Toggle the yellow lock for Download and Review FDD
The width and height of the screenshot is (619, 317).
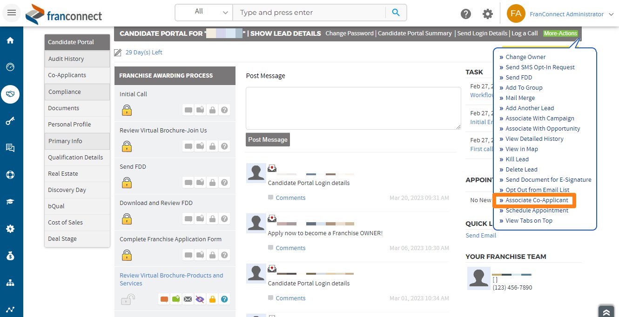coord(127,219)
